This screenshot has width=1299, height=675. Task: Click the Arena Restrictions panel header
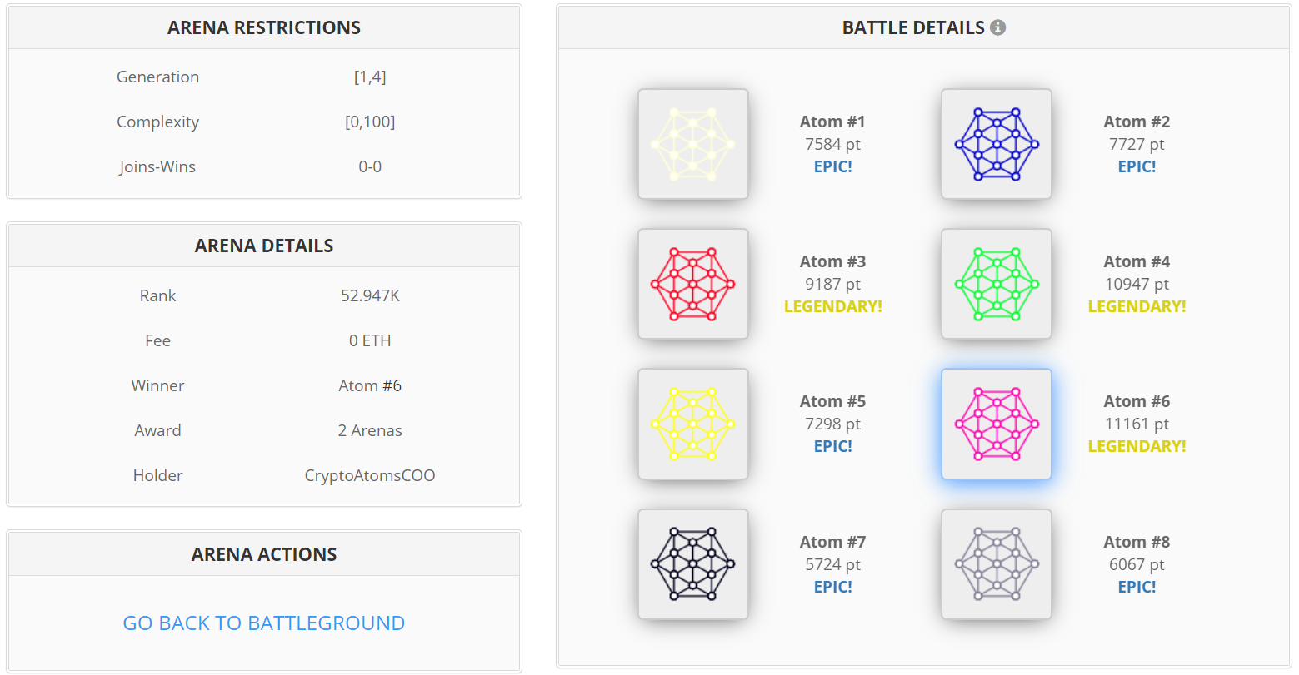tap(264, 27)
